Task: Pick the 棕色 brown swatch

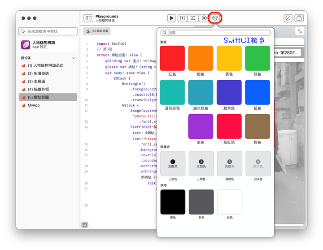Action: tap(258, 126)
